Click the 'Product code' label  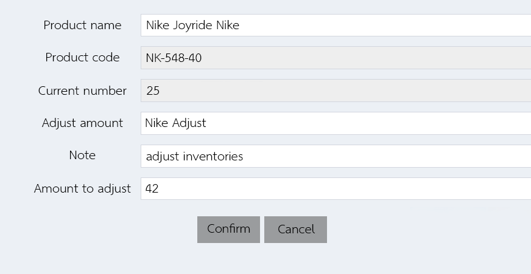(82, 58)
